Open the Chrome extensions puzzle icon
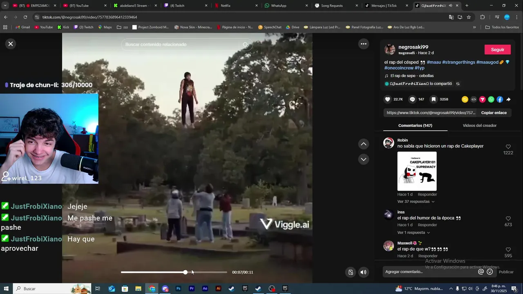Screen dimensions: 523x294 tap(483, 17)
